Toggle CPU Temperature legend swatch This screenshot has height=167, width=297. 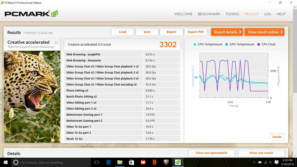pos(195,44)
